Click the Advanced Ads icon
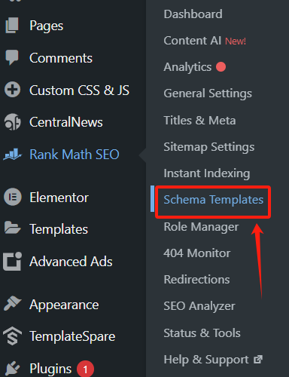 12,262
